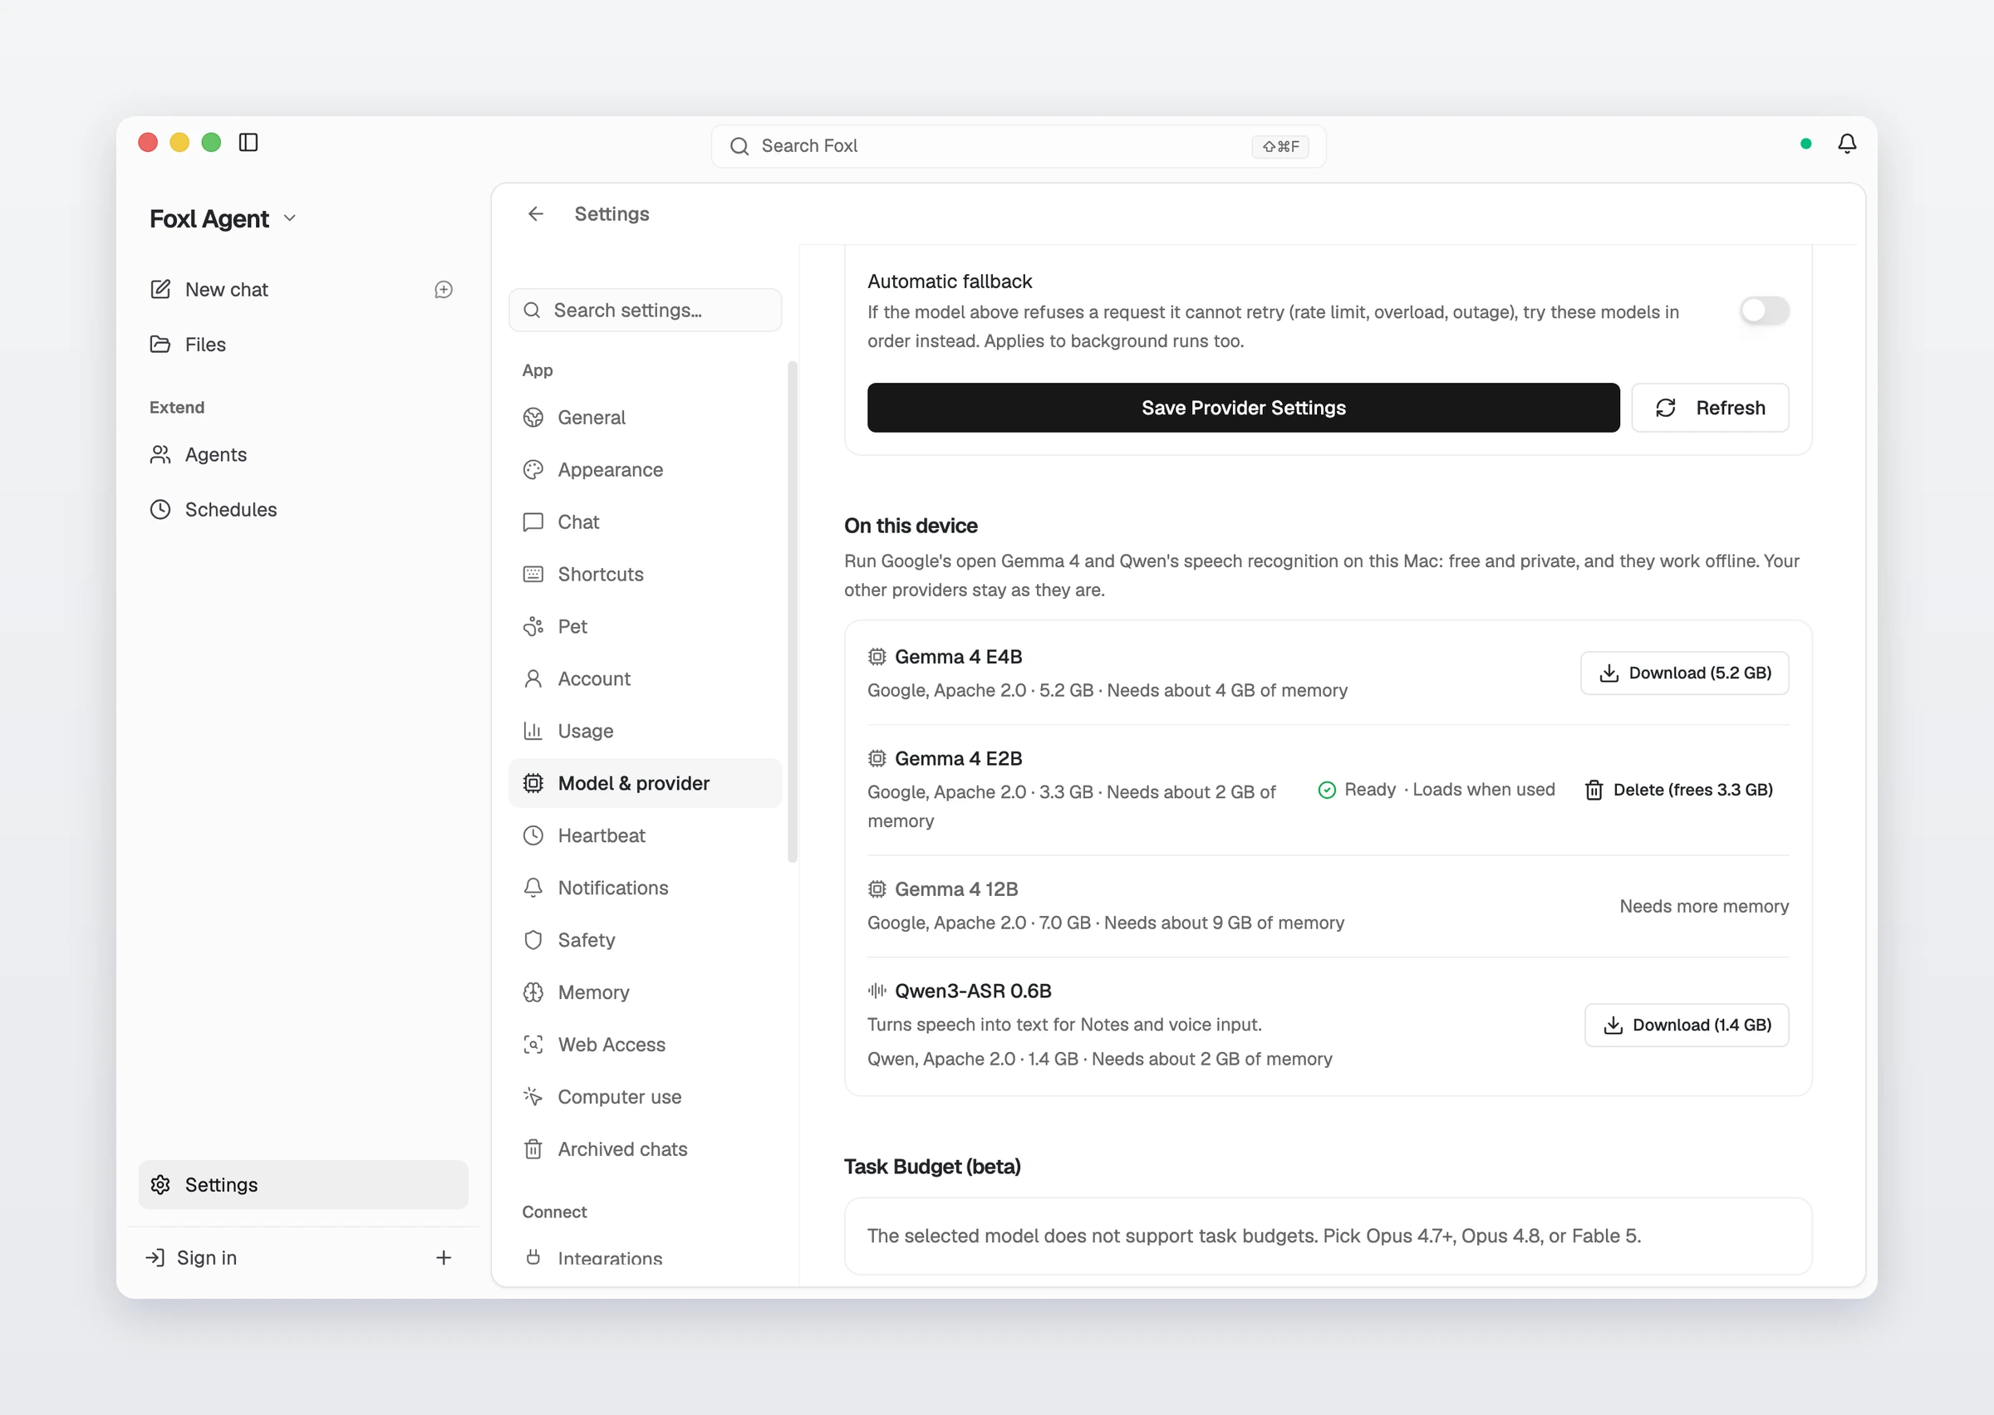Open Web Access settings
Viewport: 1994px width, 1415px height.
pos(645,1045)
